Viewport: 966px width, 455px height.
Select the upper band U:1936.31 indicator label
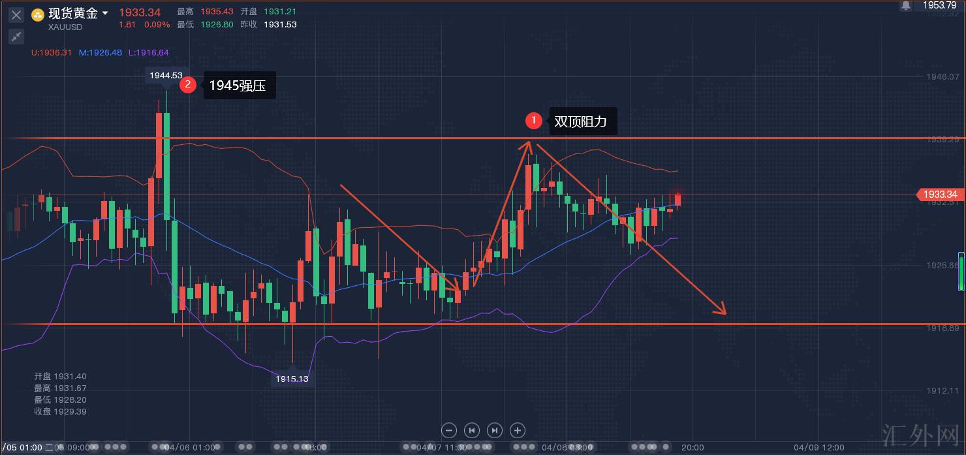click(52, 53)
